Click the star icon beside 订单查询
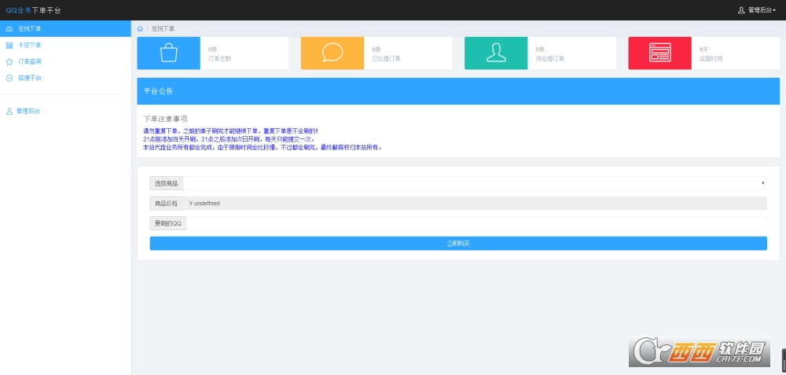 click(x=9, y=61)
